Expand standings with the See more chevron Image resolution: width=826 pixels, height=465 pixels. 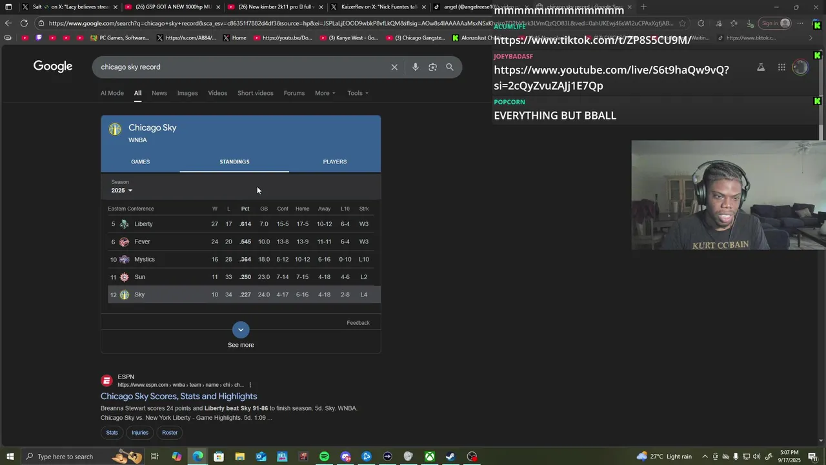coord(241,329)
